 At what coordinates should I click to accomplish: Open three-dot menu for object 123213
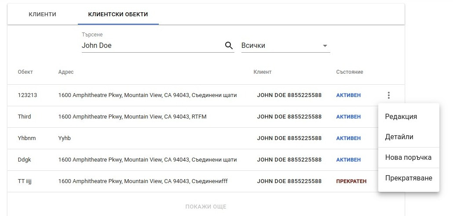[389, 95]
